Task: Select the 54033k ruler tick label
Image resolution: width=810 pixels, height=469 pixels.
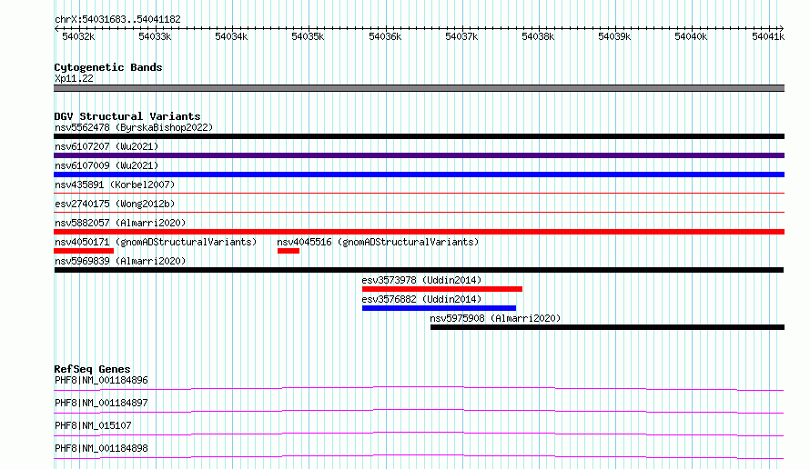Action: (155, 36)
